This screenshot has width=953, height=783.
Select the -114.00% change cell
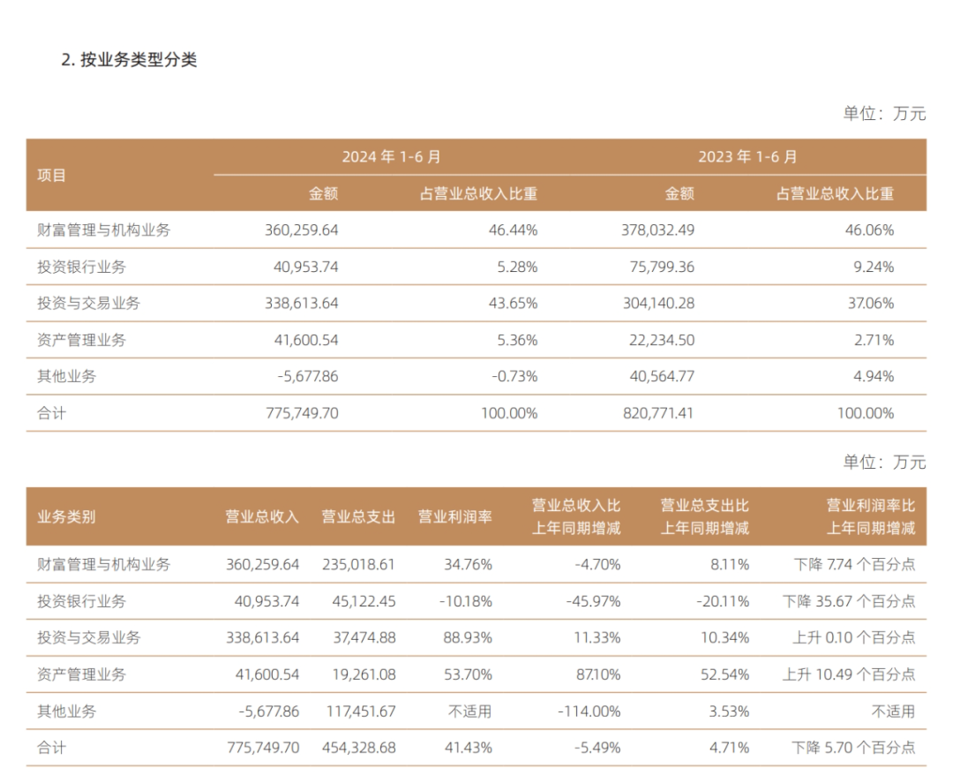(x=589, y=711)
